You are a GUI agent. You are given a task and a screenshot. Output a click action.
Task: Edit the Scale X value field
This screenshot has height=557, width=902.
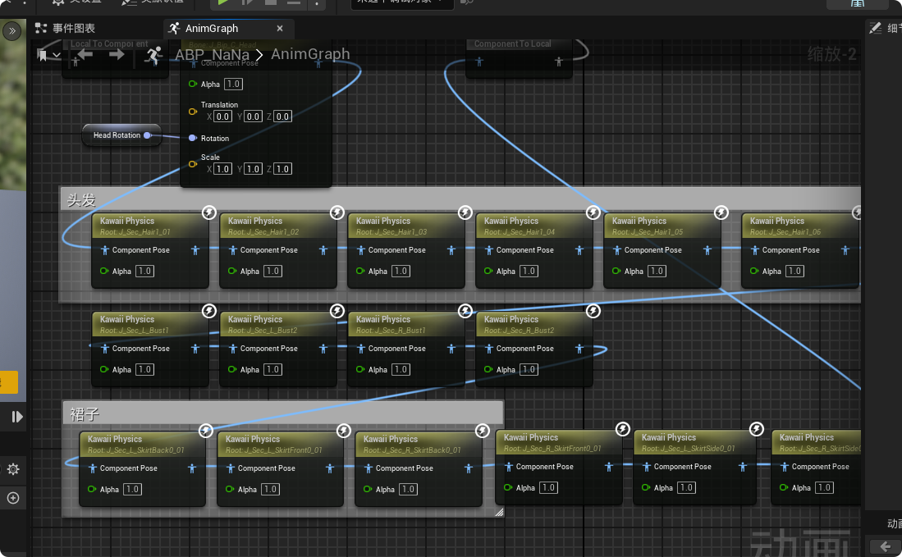(x=222, y=169)
